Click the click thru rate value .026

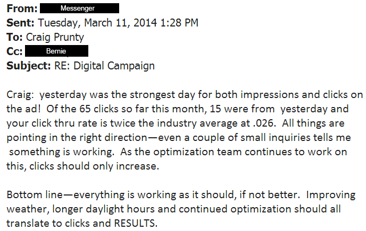point(264,123)
